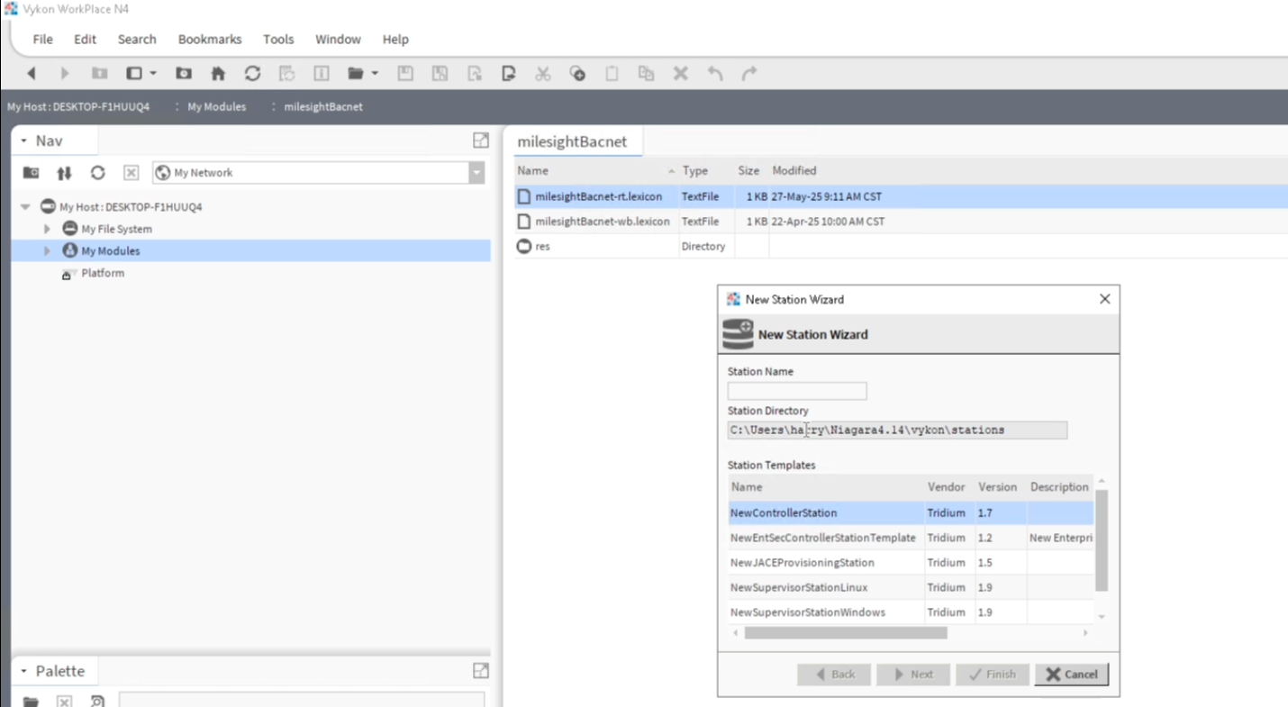Select the NewControllerStation template
Image resolution: width=1288 pixels, height=707 pixels.
click(x=911, y=512)
